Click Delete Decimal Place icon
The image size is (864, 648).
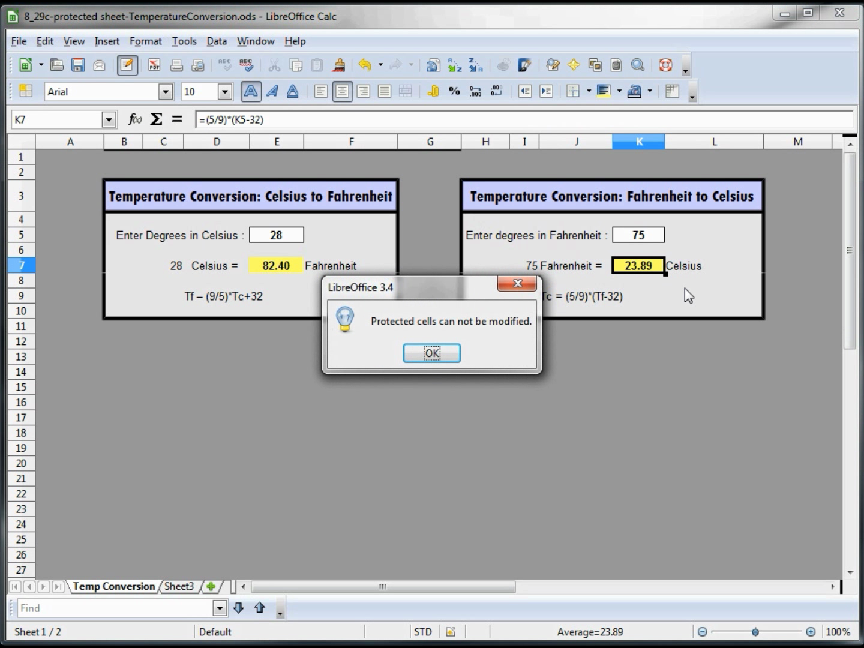tap(497, 91)
